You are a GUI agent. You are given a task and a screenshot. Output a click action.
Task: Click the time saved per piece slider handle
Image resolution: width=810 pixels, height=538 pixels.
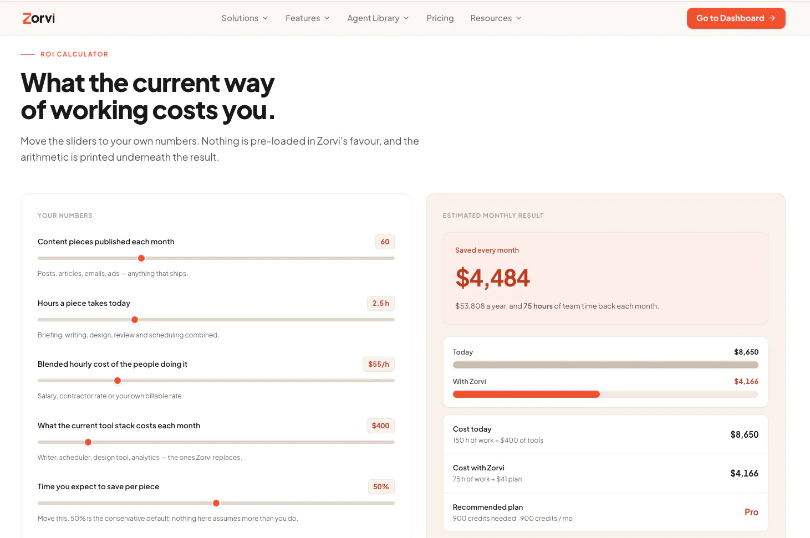(x=216, y=503)
